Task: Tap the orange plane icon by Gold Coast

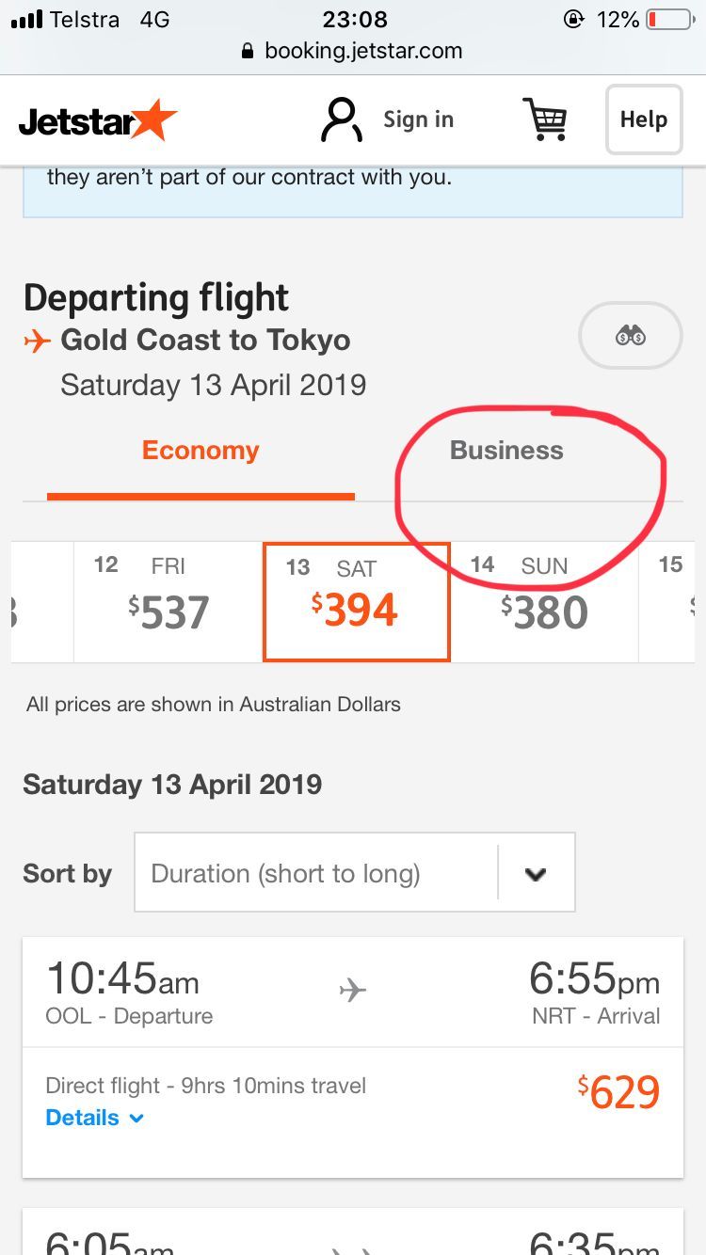Action: (37, 341)
